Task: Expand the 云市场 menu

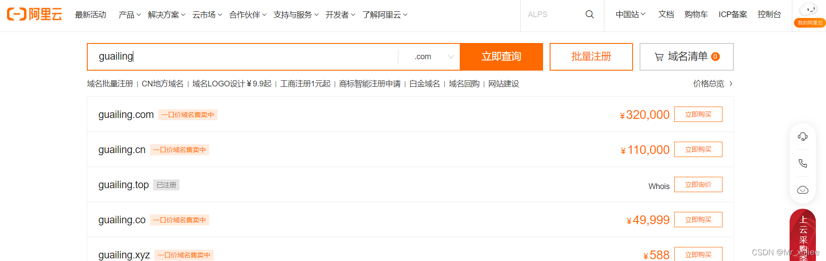Action: [x=207, y=15]
